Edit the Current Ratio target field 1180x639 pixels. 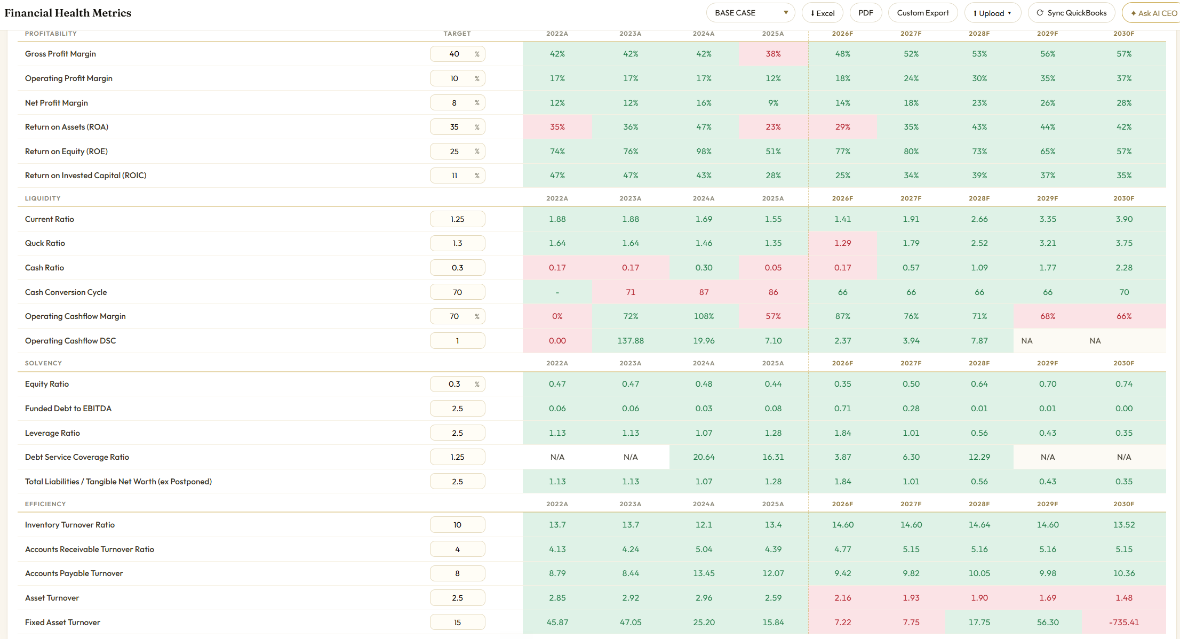pos(457,219)
